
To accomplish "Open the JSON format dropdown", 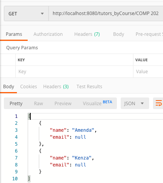I will pos(135,103).
